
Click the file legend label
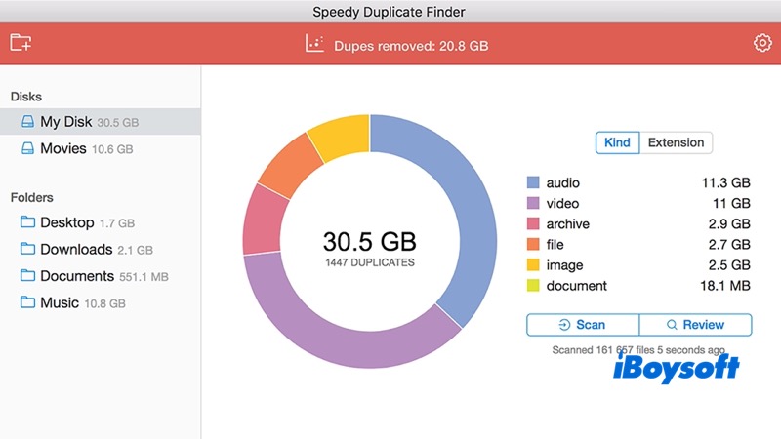(555, 245)
